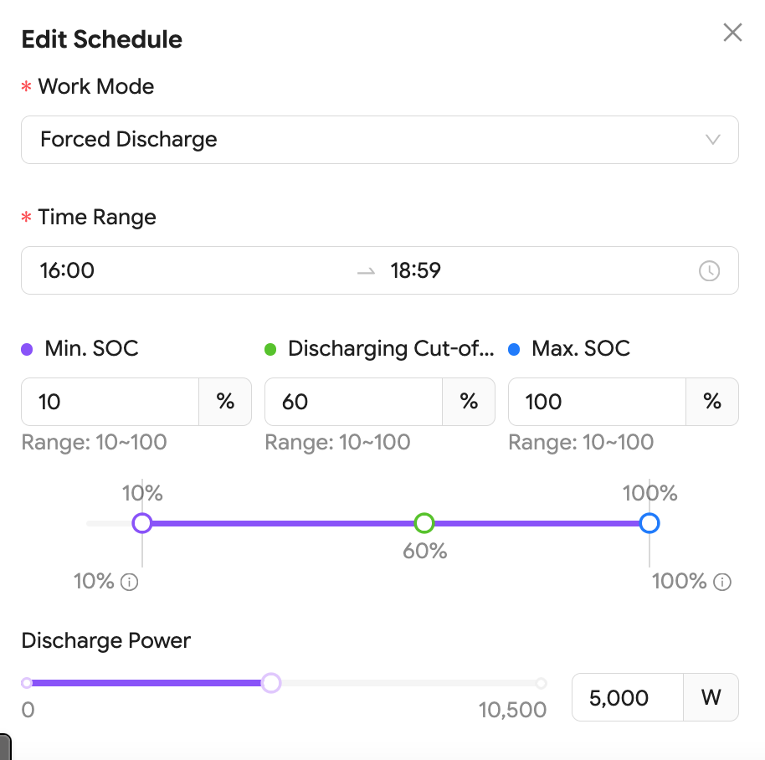Open info icon next to 100%
Image resolution: width=765 pixels, height=760 pixels.
pyautogui.click(x=722, y=582)
